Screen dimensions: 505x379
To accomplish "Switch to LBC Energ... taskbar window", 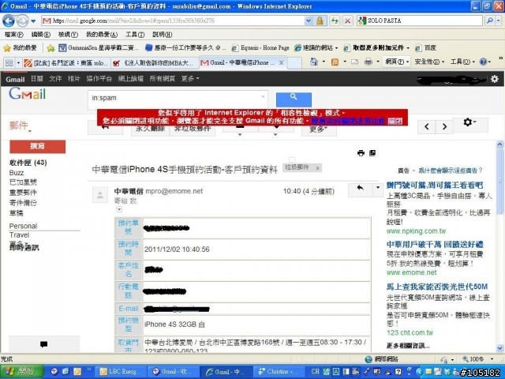I will (122, 372).
